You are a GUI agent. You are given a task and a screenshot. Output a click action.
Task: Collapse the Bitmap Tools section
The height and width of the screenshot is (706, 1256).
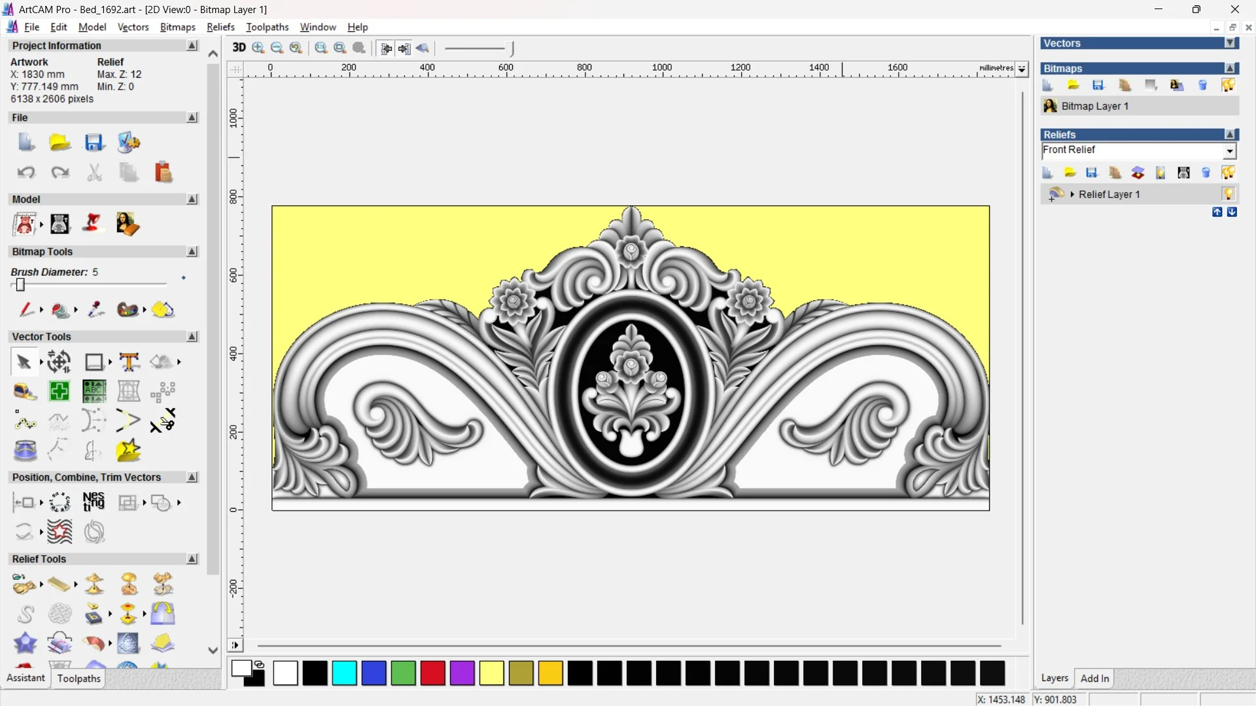pos(192,252)
